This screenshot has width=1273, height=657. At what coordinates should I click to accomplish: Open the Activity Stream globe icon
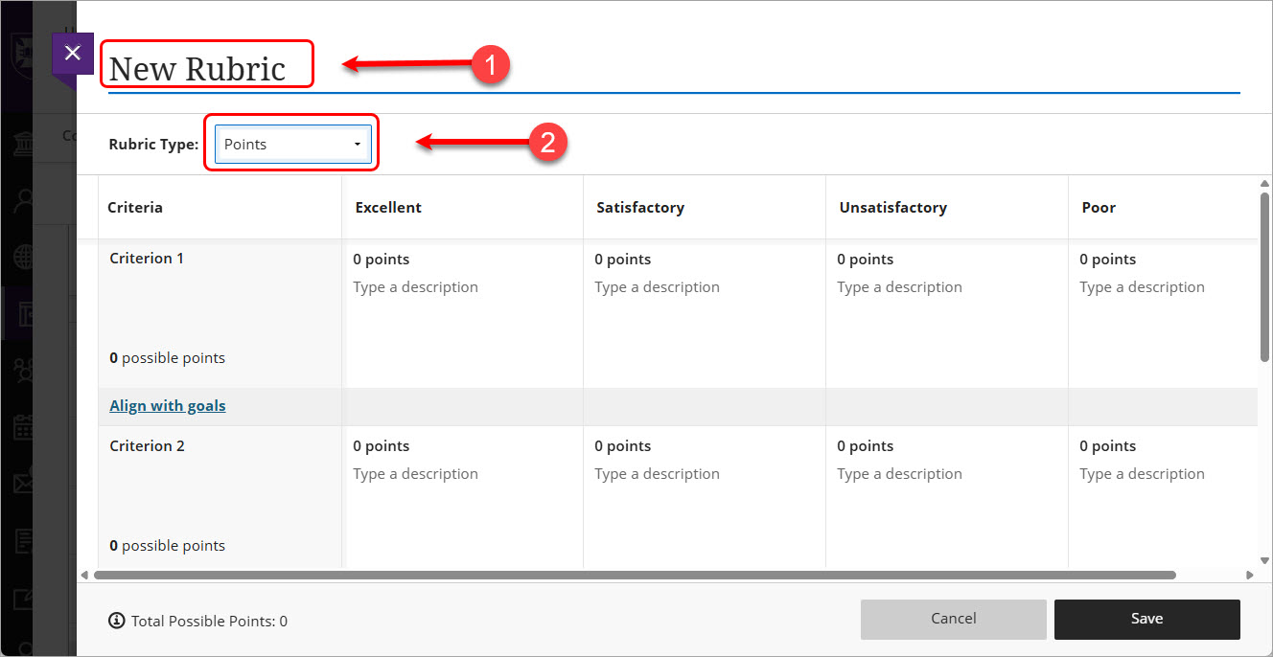click(x=25, y=258)
